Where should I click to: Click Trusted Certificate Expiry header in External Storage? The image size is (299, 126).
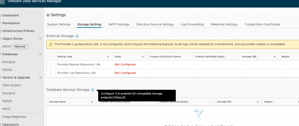[210, 57]
